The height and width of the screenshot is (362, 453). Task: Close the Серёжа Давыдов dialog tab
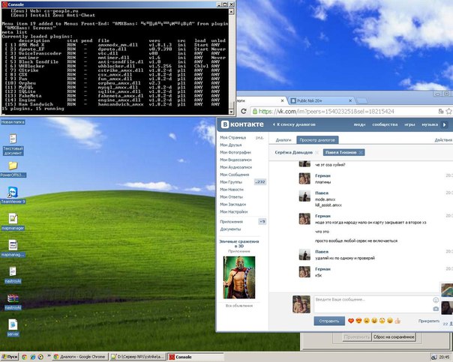pyautogui.click(x=317, y=152)
